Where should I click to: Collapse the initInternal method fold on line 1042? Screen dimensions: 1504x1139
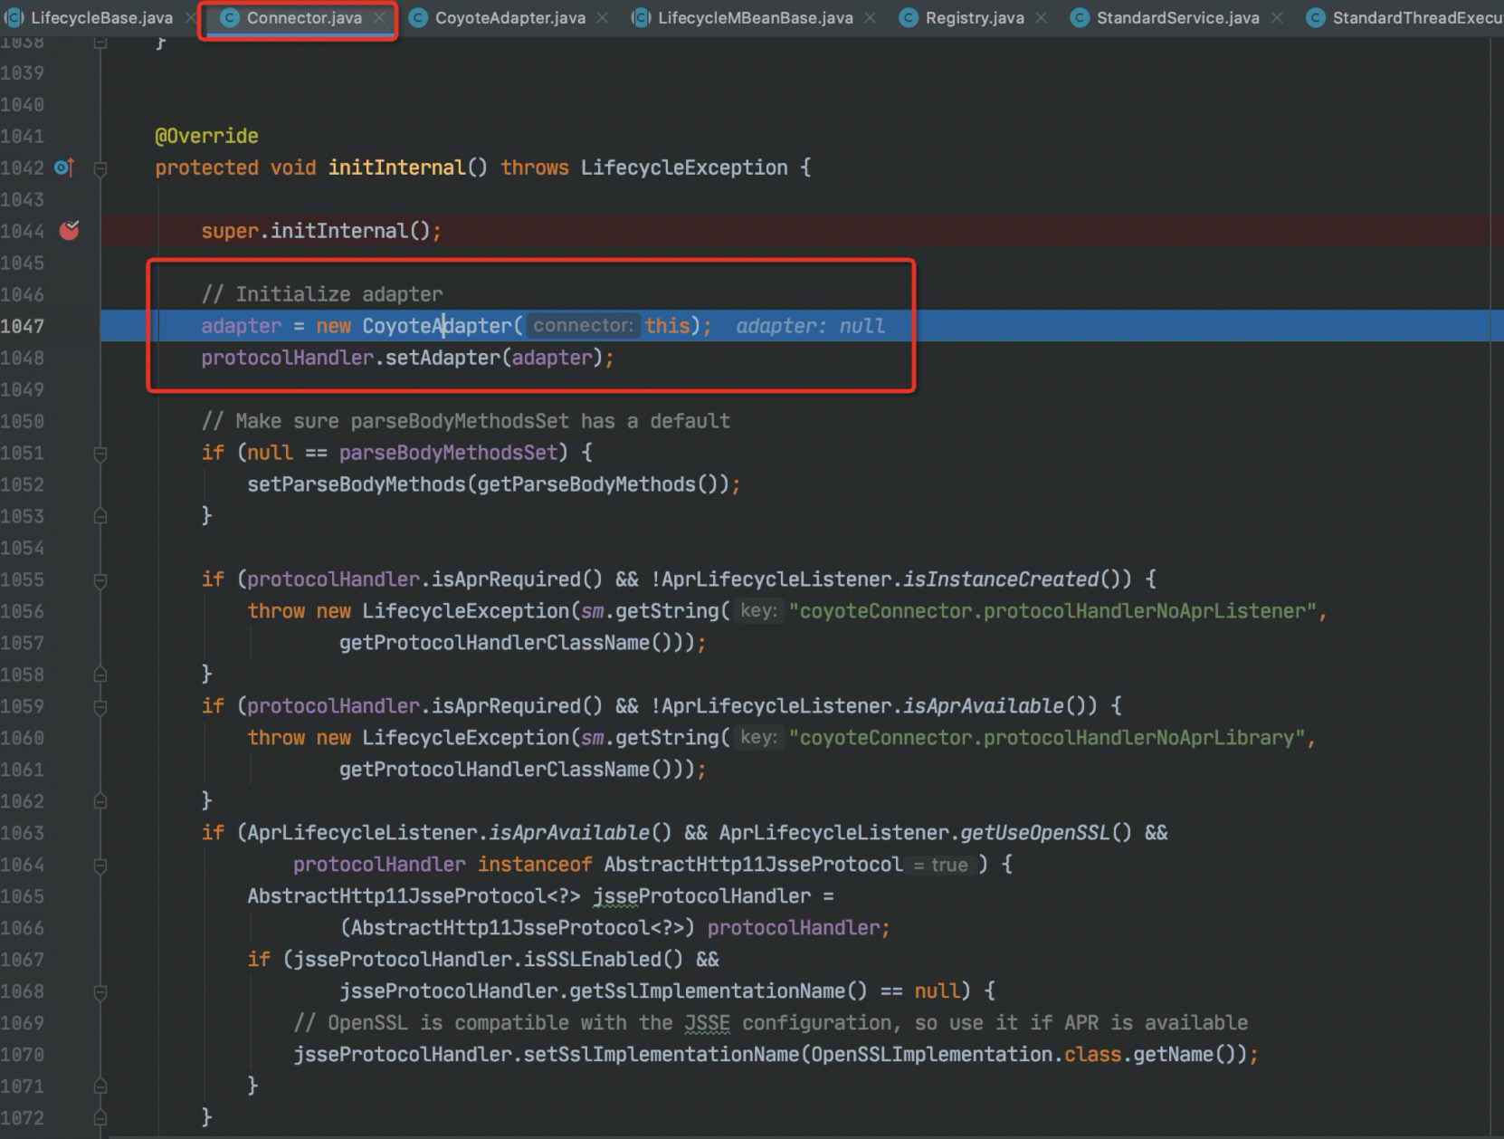[x=100, y=168]
